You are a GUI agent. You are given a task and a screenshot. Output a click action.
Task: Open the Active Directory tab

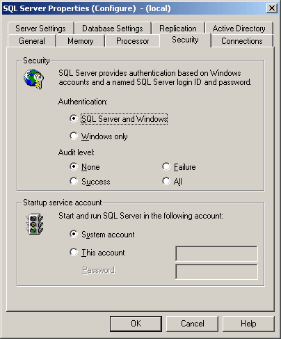tap(239, 29)
